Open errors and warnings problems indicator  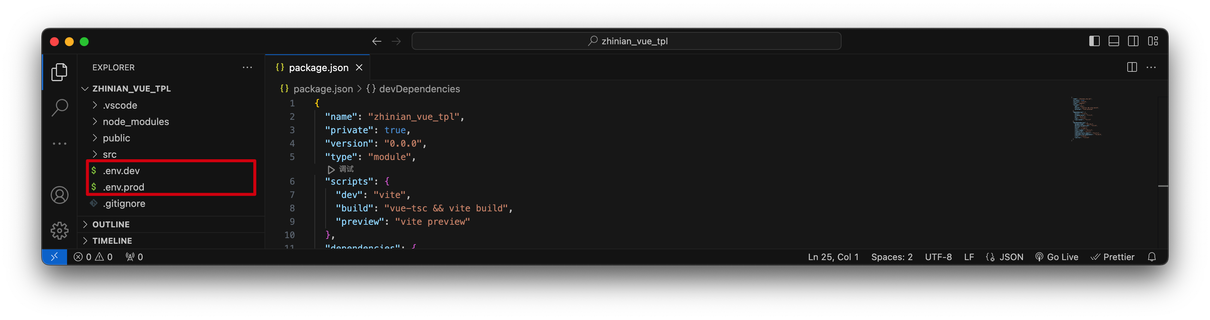pyautogui.click(x=93, y=257)
